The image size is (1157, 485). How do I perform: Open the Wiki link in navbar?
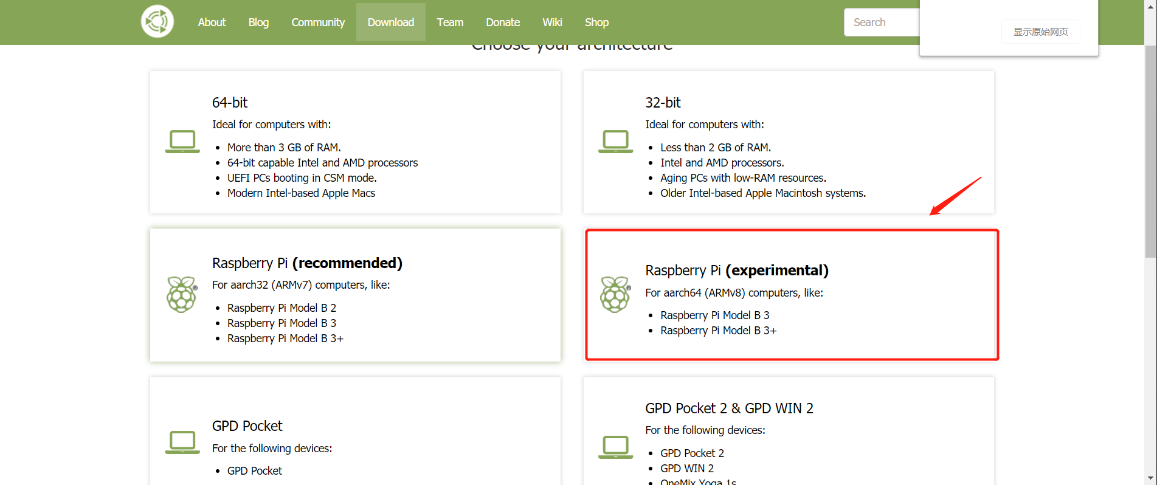[x=552, y=22]
